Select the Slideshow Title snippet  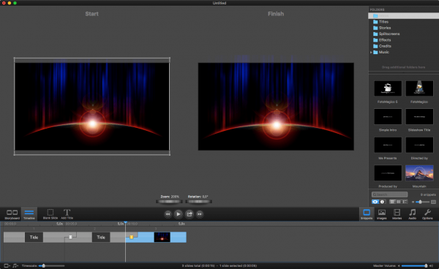tap(419, 117)
